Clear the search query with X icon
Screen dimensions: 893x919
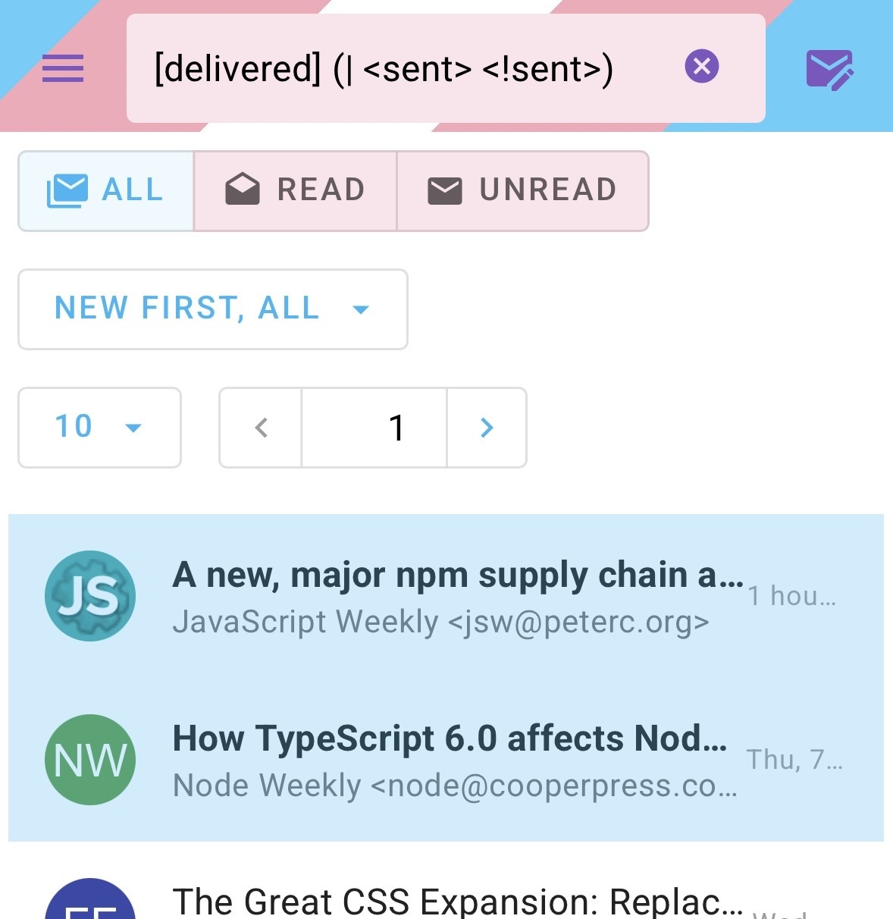click(x=702, y=66)
